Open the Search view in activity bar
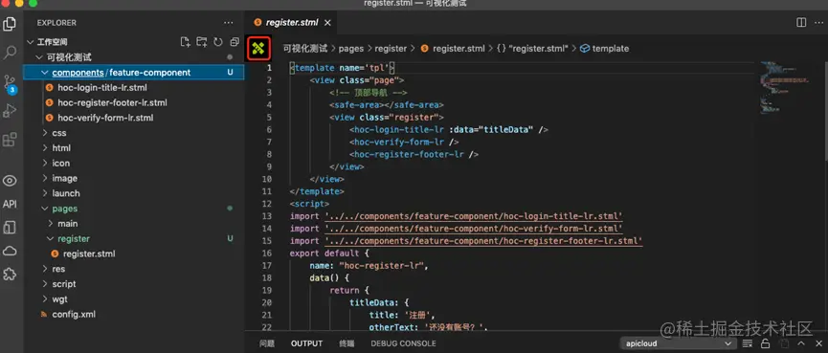Screen dimensions: 828x353 [10, 53]
